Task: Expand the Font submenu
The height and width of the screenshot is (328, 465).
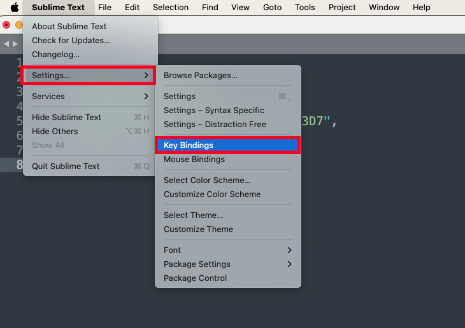Action: click(228, 250)
